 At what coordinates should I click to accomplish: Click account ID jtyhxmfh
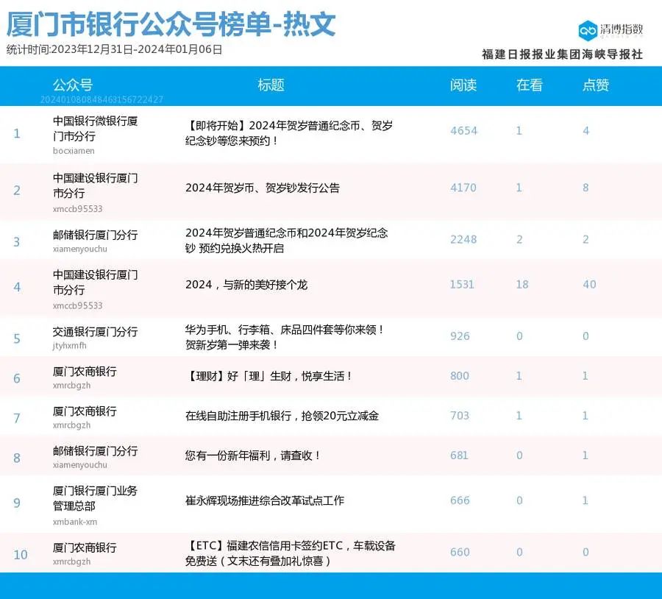70,346
